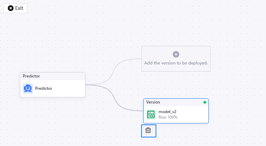Select the Version node header

(171, 102)
